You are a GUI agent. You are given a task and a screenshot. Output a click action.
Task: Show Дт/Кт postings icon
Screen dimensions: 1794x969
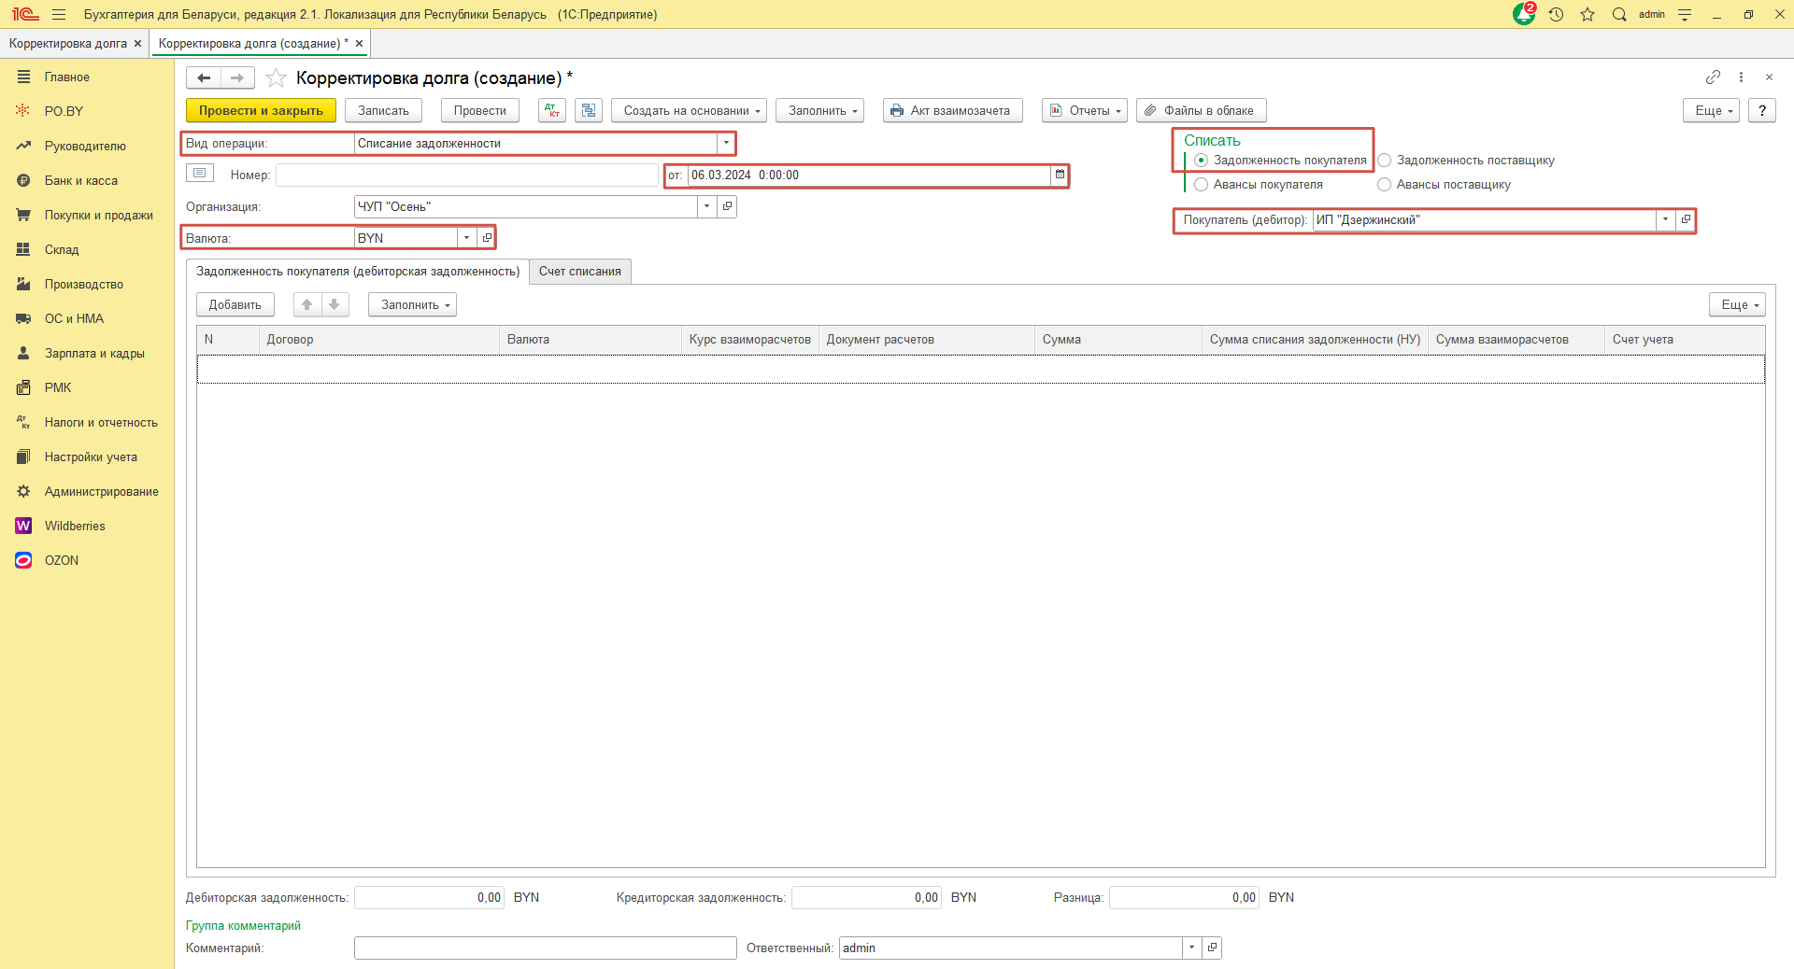pos(552,110)
